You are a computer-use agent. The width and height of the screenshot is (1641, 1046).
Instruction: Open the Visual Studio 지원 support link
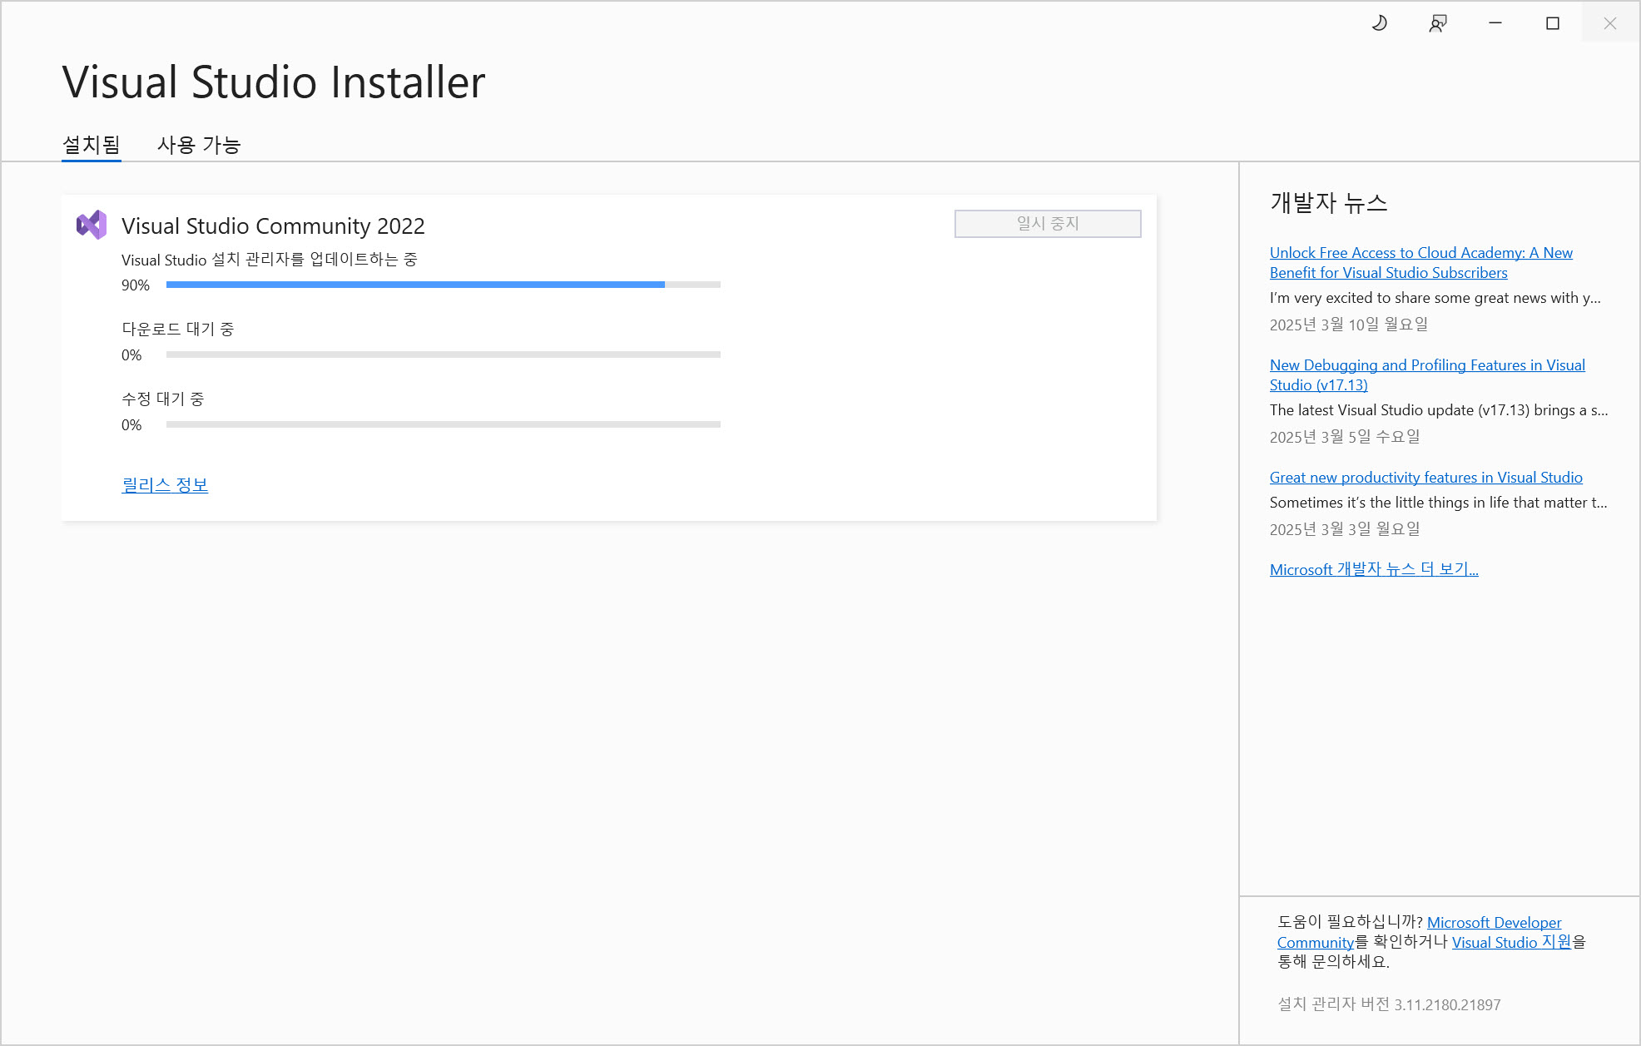tap(1511, 942)
